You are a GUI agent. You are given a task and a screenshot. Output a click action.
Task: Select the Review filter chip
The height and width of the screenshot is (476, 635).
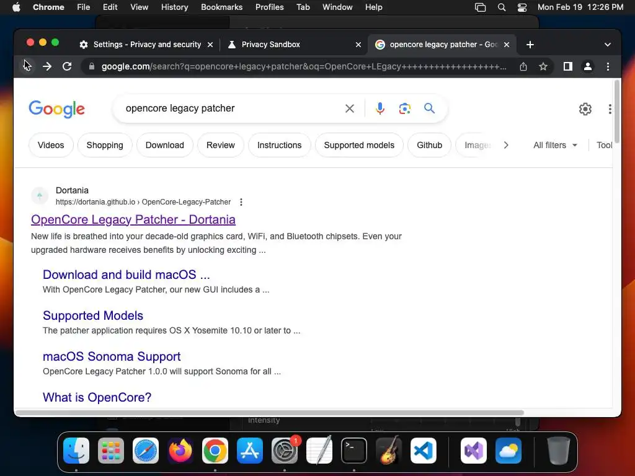[x=221, y=145]
